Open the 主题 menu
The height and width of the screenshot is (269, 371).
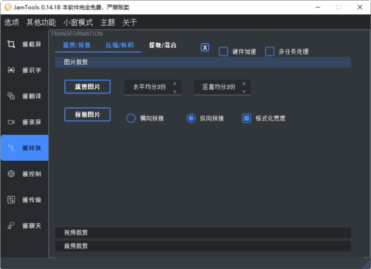108,22
